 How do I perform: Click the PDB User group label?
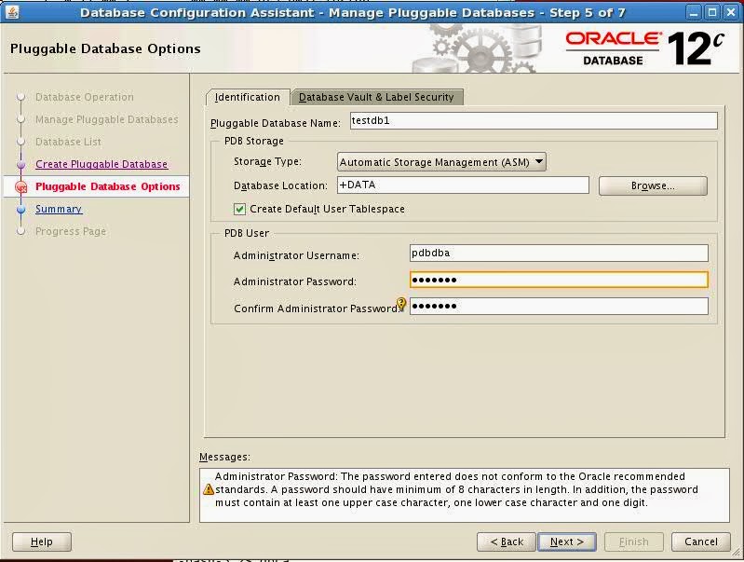click(x=247, y=233)
